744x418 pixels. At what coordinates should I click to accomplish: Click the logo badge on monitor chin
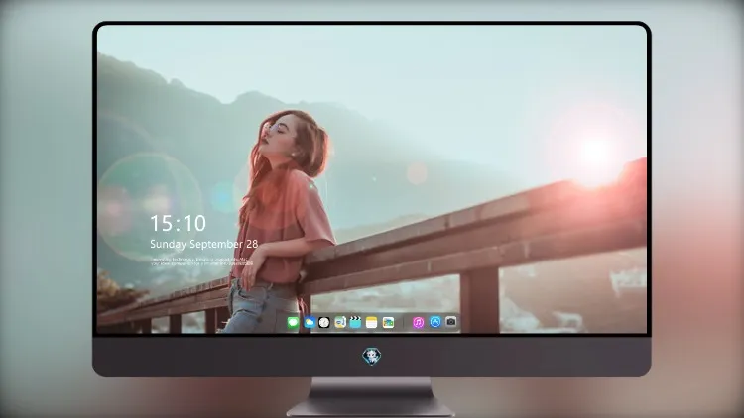point(372,357)
